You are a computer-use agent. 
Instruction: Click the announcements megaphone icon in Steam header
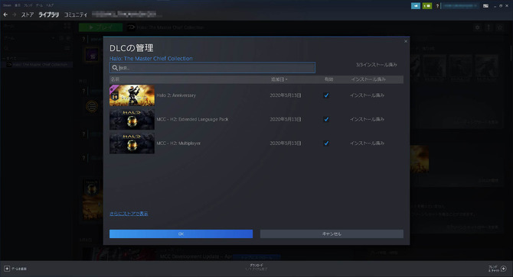pyautogui.click(x=416, y=6)
